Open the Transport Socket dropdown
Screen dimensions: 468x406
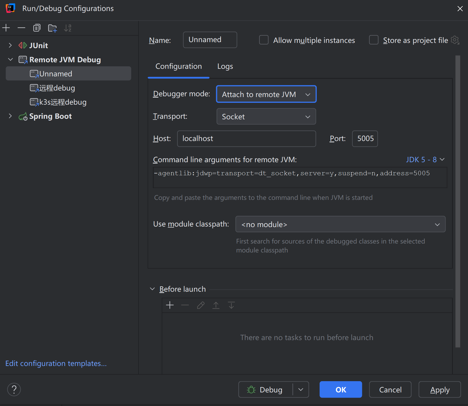[266, 117]
